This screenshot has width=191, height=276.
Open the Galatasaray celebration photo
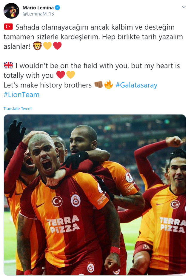coord(95,195)
